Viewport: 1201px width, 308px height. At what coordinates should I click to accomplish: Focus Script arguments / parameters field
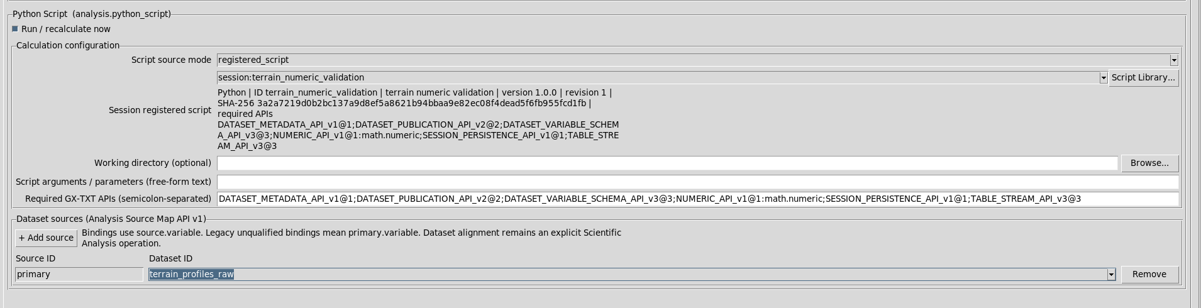697,182
